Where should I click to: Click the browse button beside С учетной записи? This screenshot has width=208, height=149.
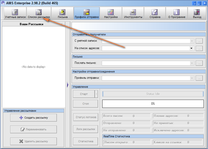[x=199, y=41]
